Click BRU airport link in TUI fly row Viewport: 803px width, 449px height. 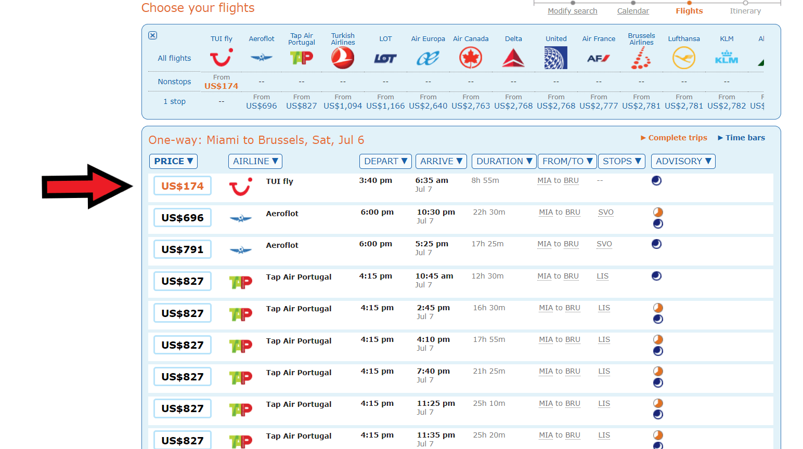click(x=571, y=180)
